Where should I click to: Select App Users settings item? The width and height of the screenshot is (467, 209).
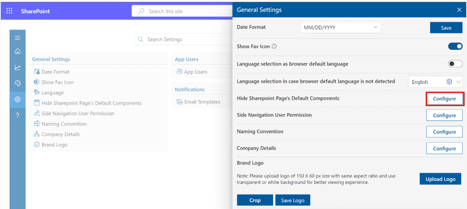[195, 72]
